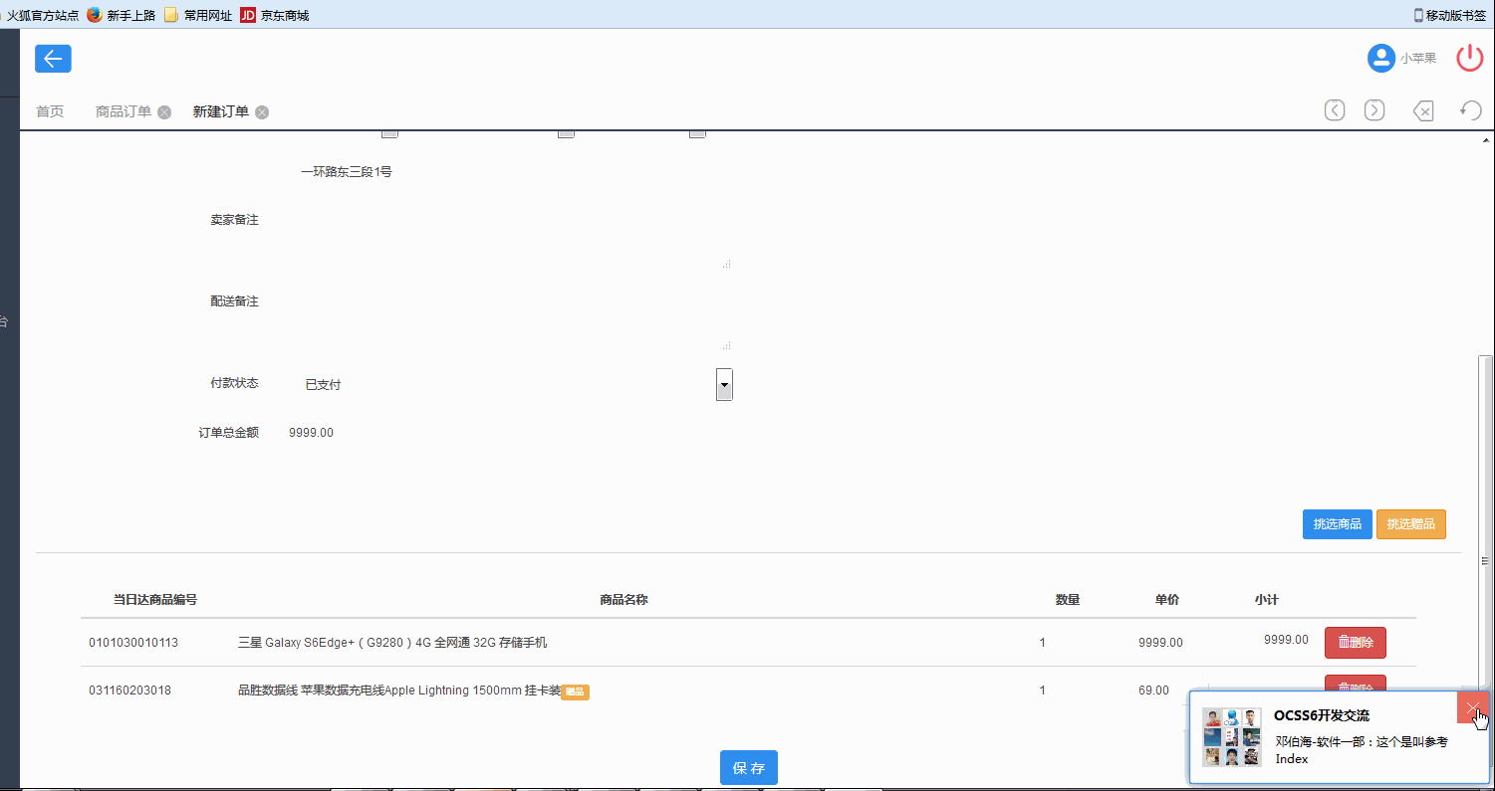Go to next tab with right chevron
Image resolution: width=1495 pixels, height=791 pixels.
click(1374, 110)
